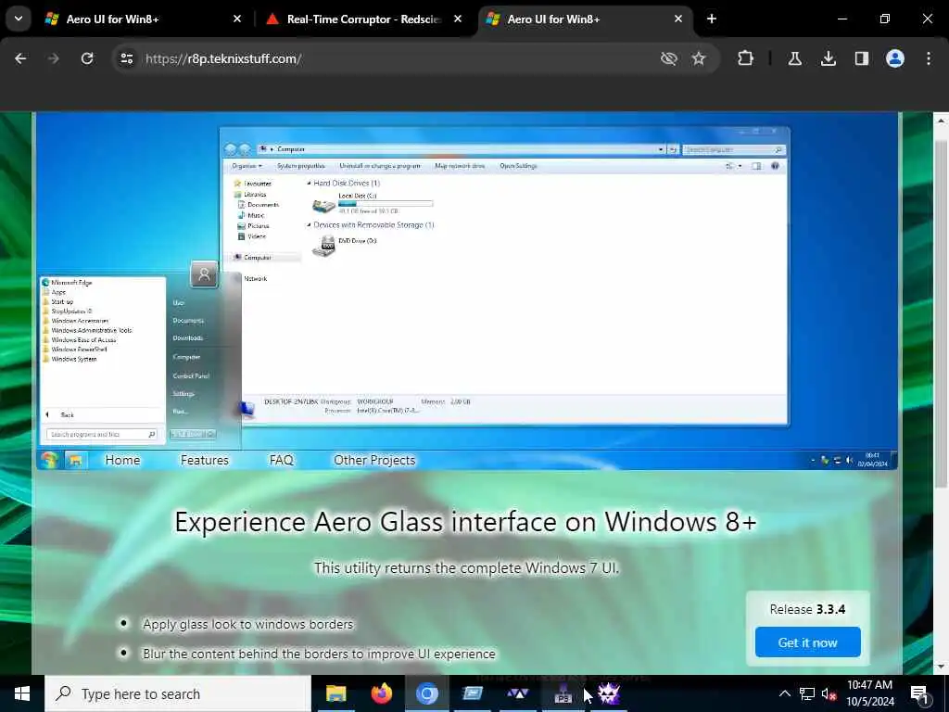Open the tab search dropdown arrow

point(19,19)
